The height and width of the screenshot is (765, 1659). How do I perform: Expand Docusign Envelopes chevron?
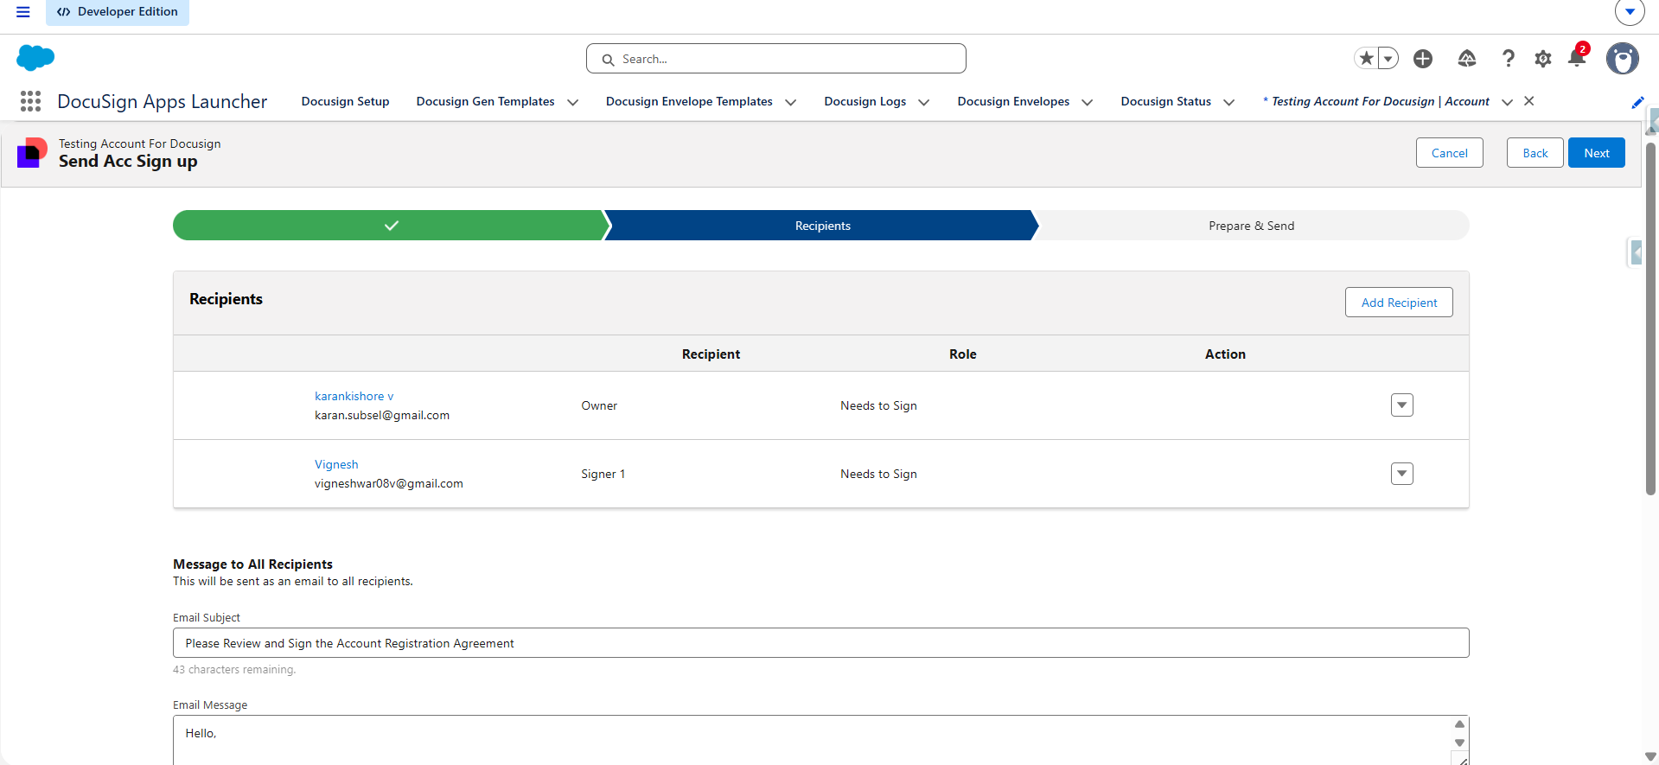[x=1087, y=102]
